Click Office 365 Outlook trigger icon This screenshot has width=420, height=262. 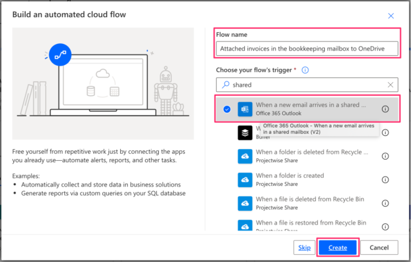245,109
